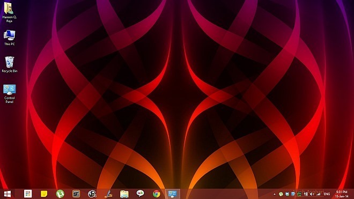Select the Recycle Bin icon
This screenshot has height=199, width=354.
pyautogui.click(x=9, y=64)
